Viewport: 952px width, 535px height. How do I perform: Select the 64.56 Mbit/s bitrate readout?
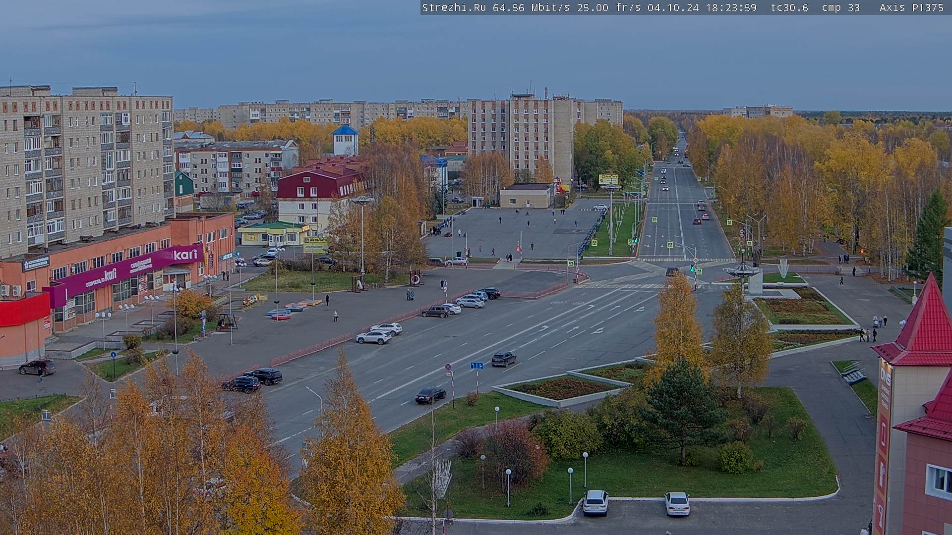coord(531,7)
